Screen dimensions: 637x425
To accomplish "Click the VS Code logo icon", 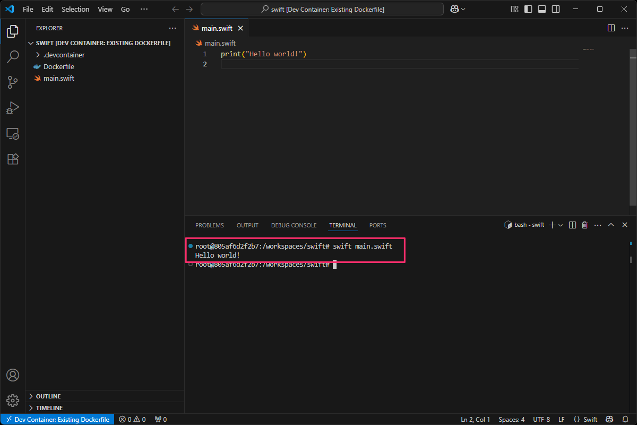I will 10,9.
